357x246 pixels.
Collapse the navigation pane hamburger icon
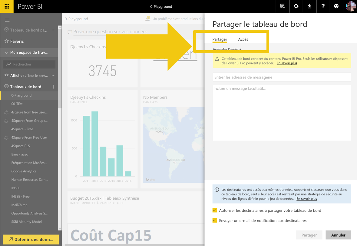click(x=7, y=20)
